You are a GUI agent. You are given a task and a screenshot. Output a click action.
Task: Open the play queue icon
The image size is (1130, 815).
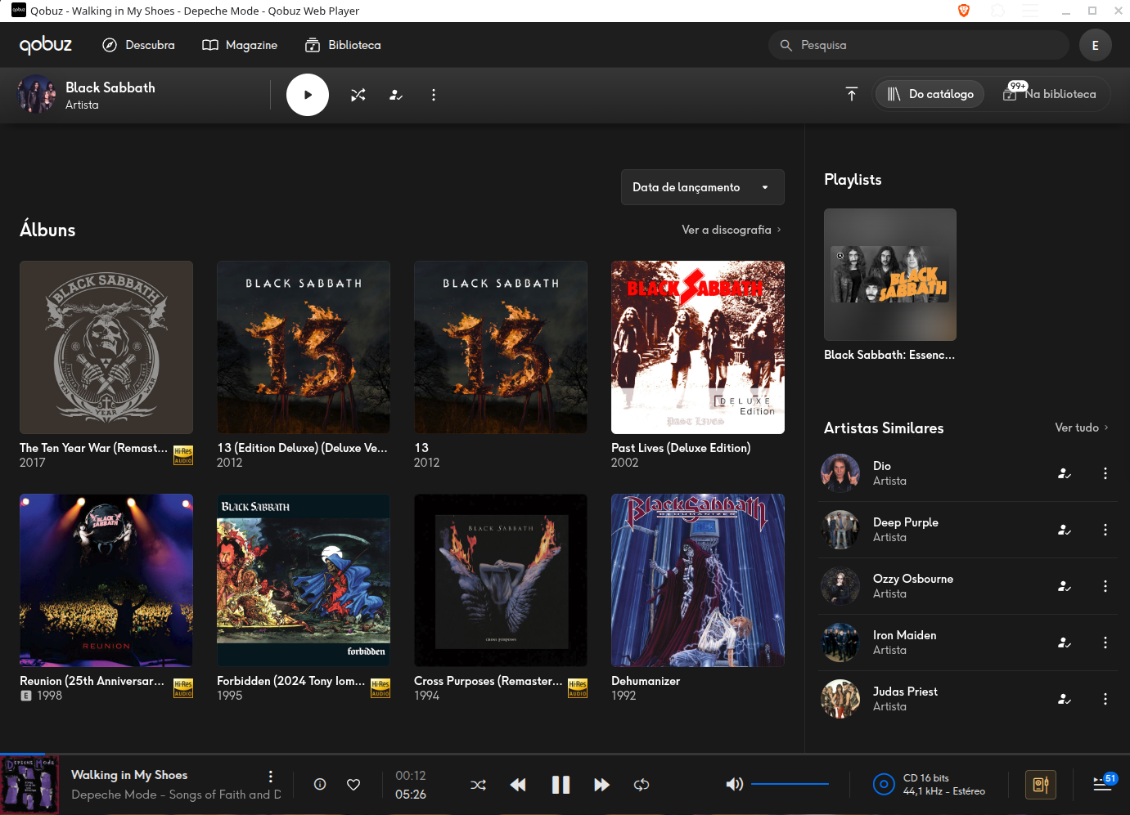(x=1103, y=783)
